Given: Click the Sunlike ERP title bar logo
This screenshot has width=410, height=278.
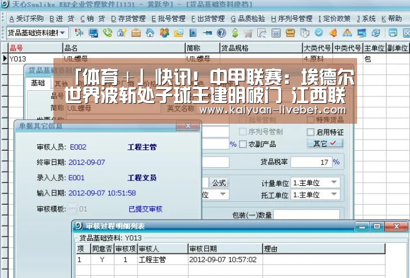Looking at the screenshot, I should [x=5, y=4].
